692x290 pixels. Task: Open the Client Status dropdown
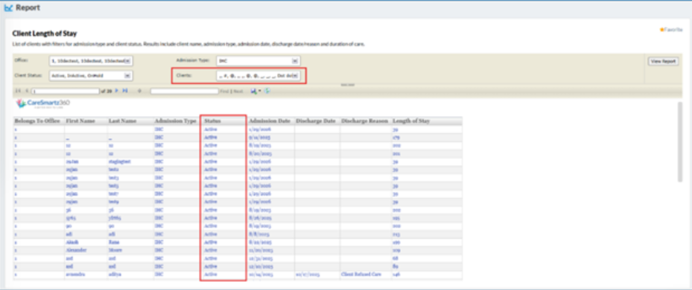pos(127,75)
